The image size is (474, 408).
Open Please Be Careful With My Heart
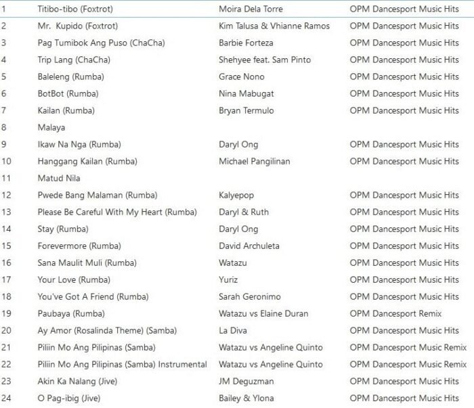click(117, 212)
